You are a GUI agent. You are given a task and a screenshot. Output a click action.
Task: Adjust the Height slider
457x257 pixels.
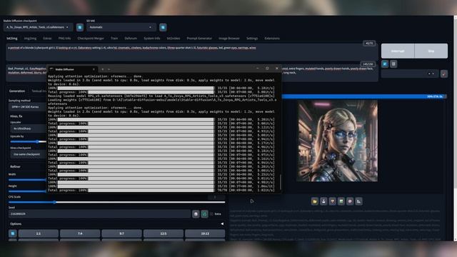click(x=27, y=191)
